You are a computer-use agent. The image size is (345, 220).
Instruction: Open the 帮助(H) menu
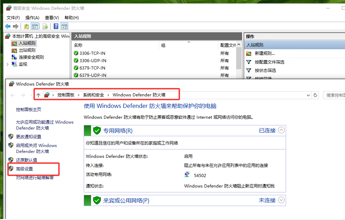pyautogui.click(x=72, y=17)
